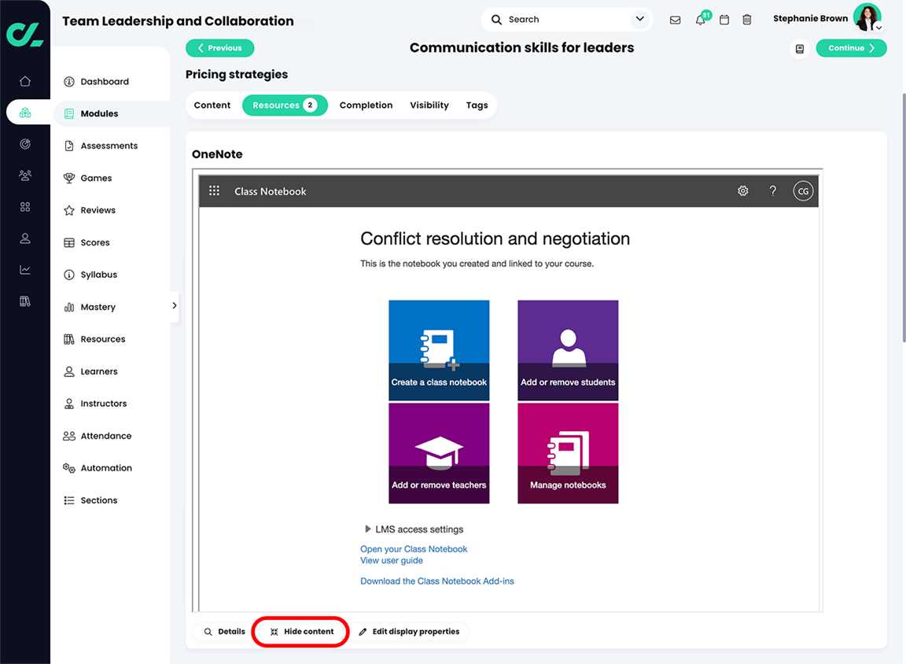Select the courses cubes icon in the rail
906x664 pixels.
point(25,113)
